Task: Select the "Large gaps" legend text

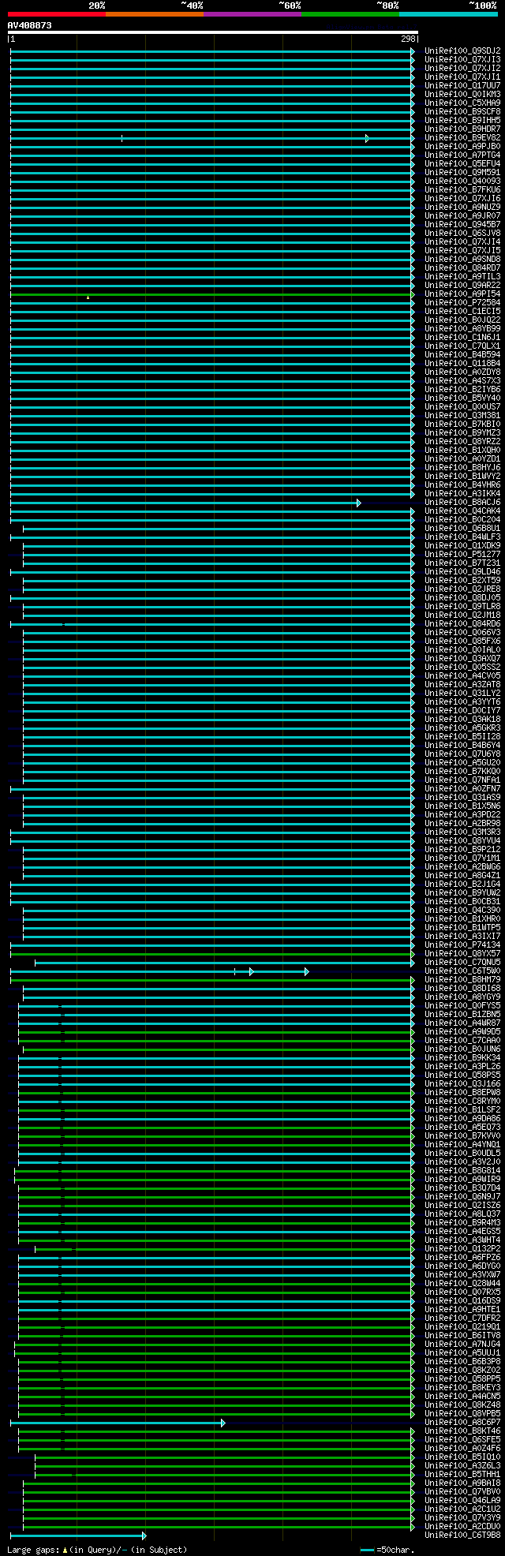Action: (32, 1550)
